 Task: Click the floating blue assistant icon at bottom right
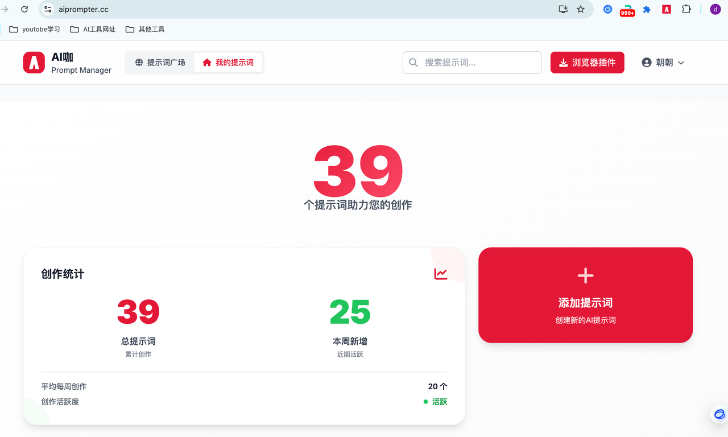tap(719, 414)
